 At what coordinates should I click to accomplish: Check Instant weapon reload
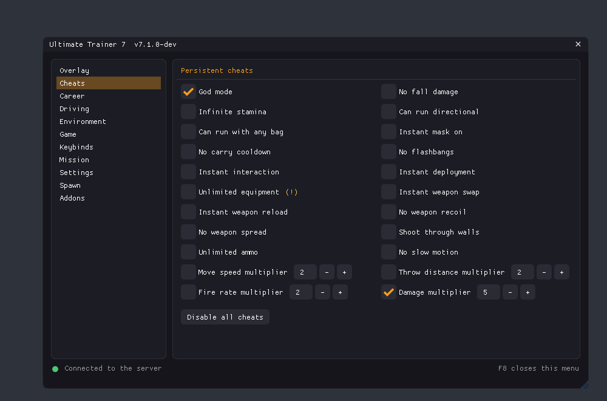coord(188,212)
